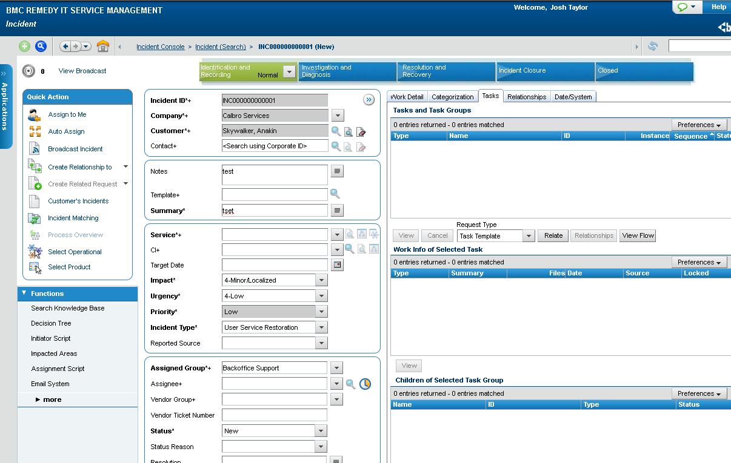This screenshot has height=463, width=731.
Task: Click the Select Operational icon
Action: pyautogui.click(x=35, y=252)
